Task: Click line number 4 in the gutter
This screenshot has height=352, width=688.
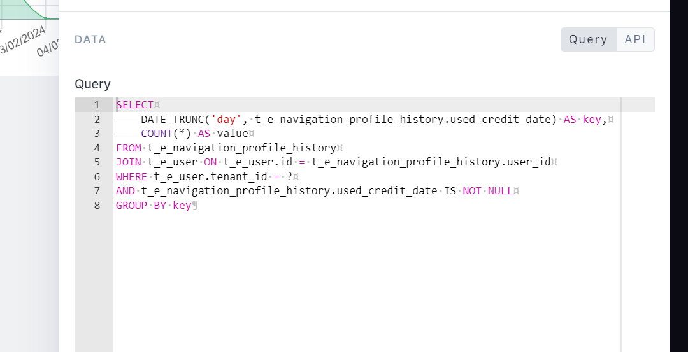Action: (97, 148)
